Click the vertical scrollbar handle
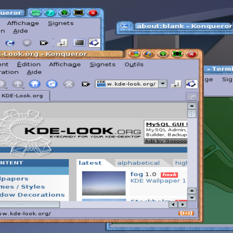The width and height of the screenshot is (233, 233). coord(192,114)
